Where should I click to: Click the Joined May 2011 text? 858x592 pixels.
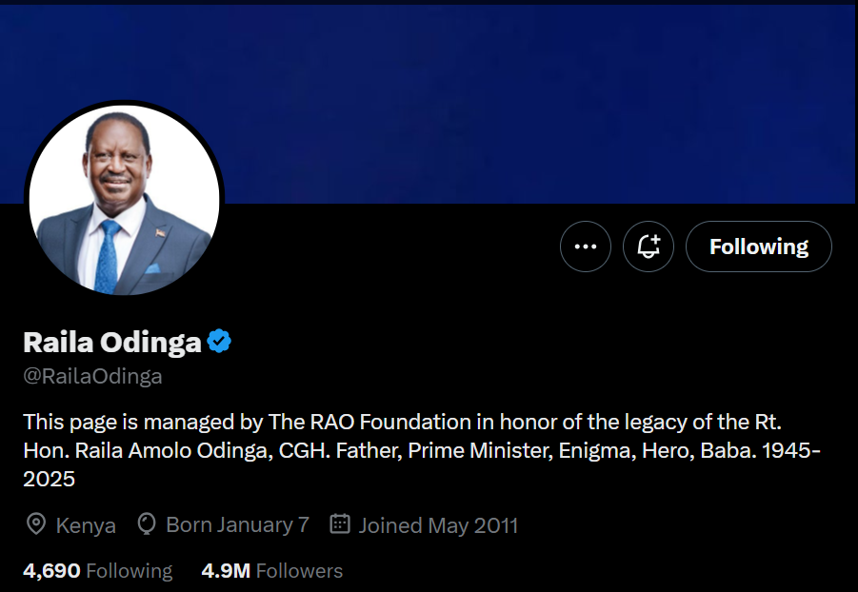[438, 524]
